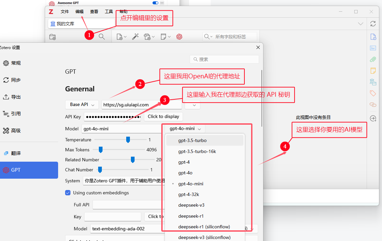
Task: Choose gpt-3.5-turbo from model list
Action: tap(205, 140)
